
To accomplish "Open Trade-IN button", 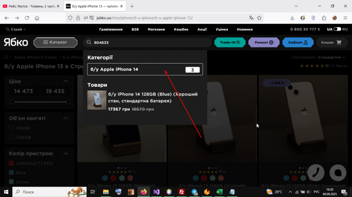I will point(230,43).
